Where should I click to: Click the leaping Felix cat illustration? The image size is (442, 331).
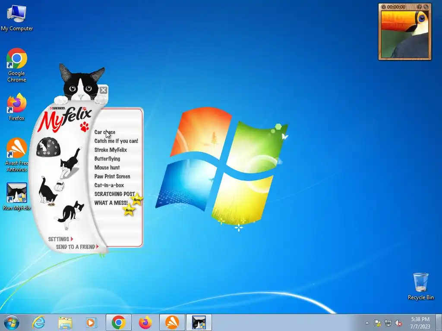(70, 163)
